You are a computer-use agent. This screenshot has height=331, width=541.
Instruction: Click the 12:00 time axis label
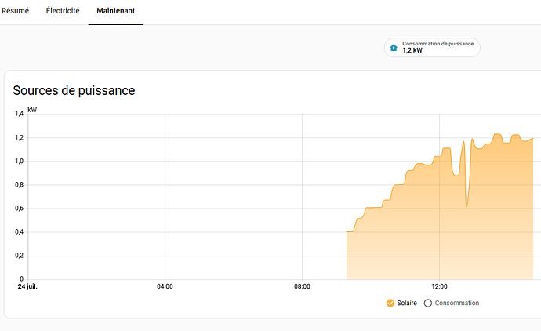[x=439, y=286]
